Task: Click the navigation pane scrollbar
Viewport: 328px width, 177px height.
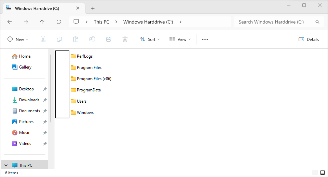Action: (x=51, y=89)
